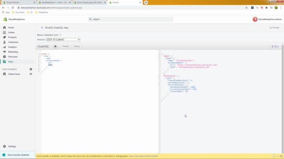Select Apps in the sidebar
The width and height of the screenshot is (284, 159).
11,62
